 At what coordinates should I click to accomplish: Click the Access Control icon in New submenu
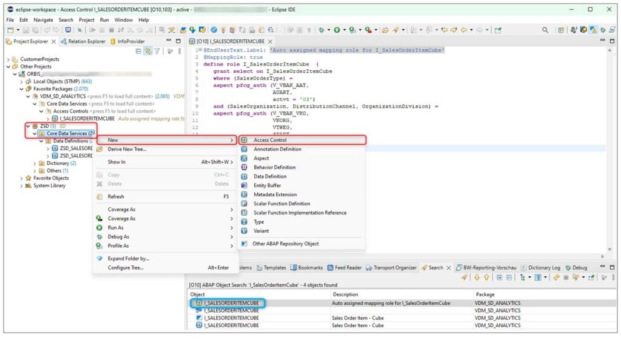point(244,140)
